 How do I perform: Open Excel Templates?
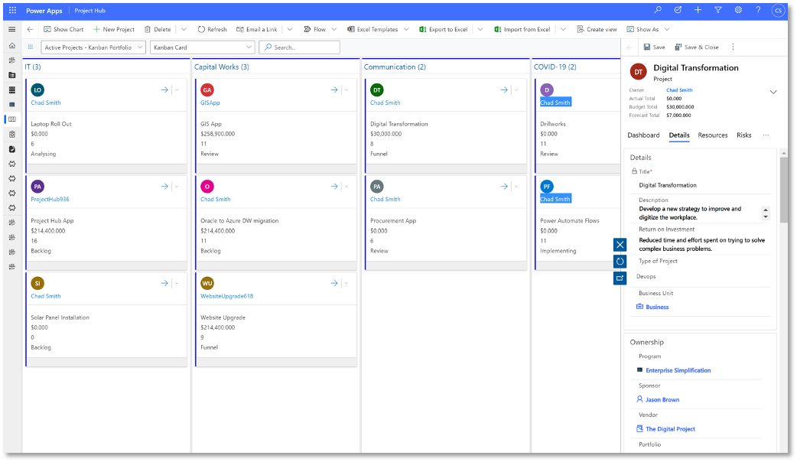(374, 29)
